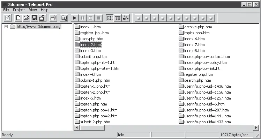The image size is (261, 139).
Task: Save project with the floppy disk icon
Action: point(34,18)
